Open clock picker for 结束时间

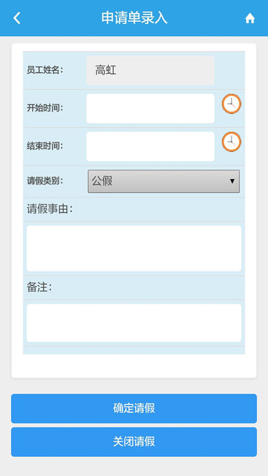coord(231,142)
